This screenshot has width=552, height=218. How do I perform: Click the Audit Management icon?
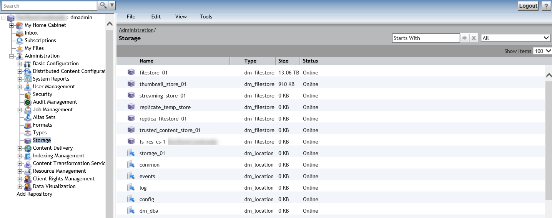28,102
